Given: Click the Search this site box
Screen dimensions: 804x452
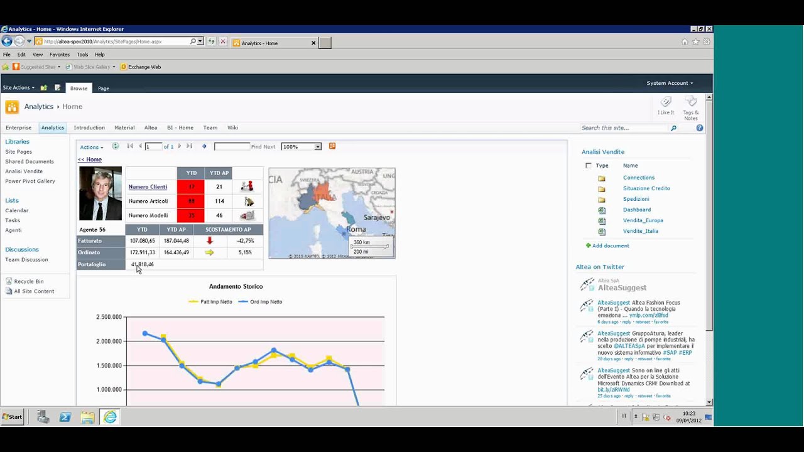Looking at the screenshot, I should point(624,128).
